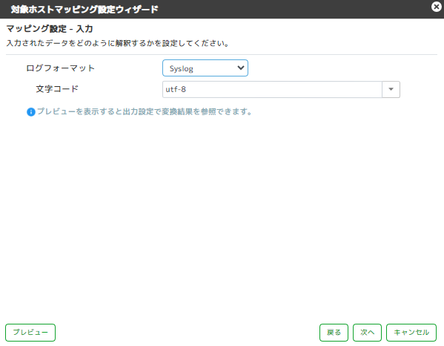444x346 pixels.
Task: Click the マッピング設定 - 入力 heading
Action: pyautogui.click(x=50, y=29)
